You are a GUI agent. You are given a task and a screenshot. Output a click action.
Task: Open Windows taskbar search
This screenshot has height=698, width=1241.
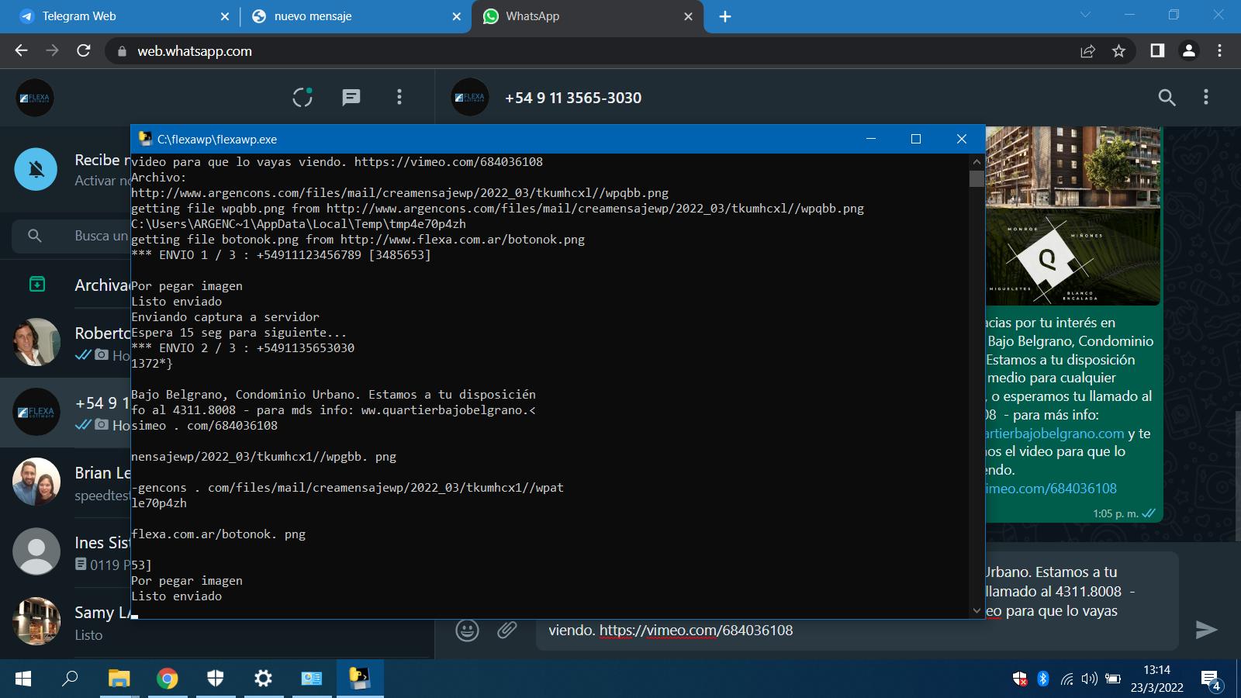(71, 679)
